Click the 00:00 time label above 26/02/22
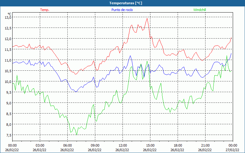The width and height of the screenshot is (245, 153). tap(12, 146)
